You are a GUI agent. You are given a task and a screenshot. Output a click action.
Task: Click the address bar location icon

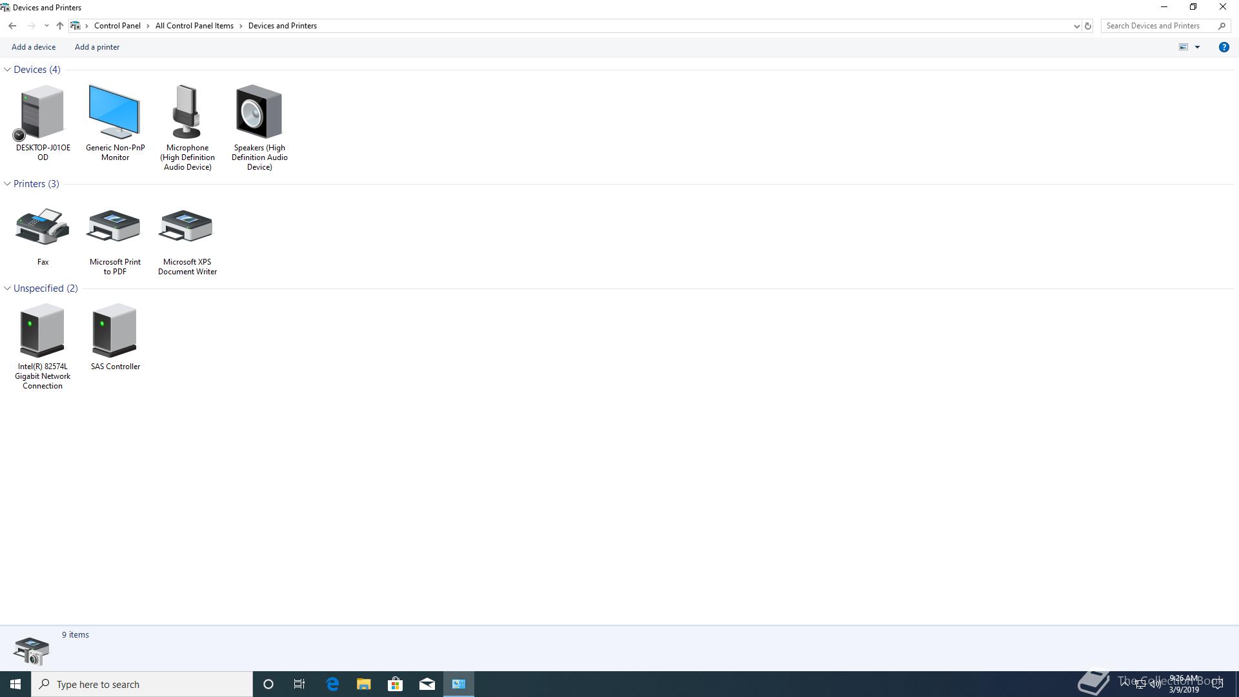76,26
